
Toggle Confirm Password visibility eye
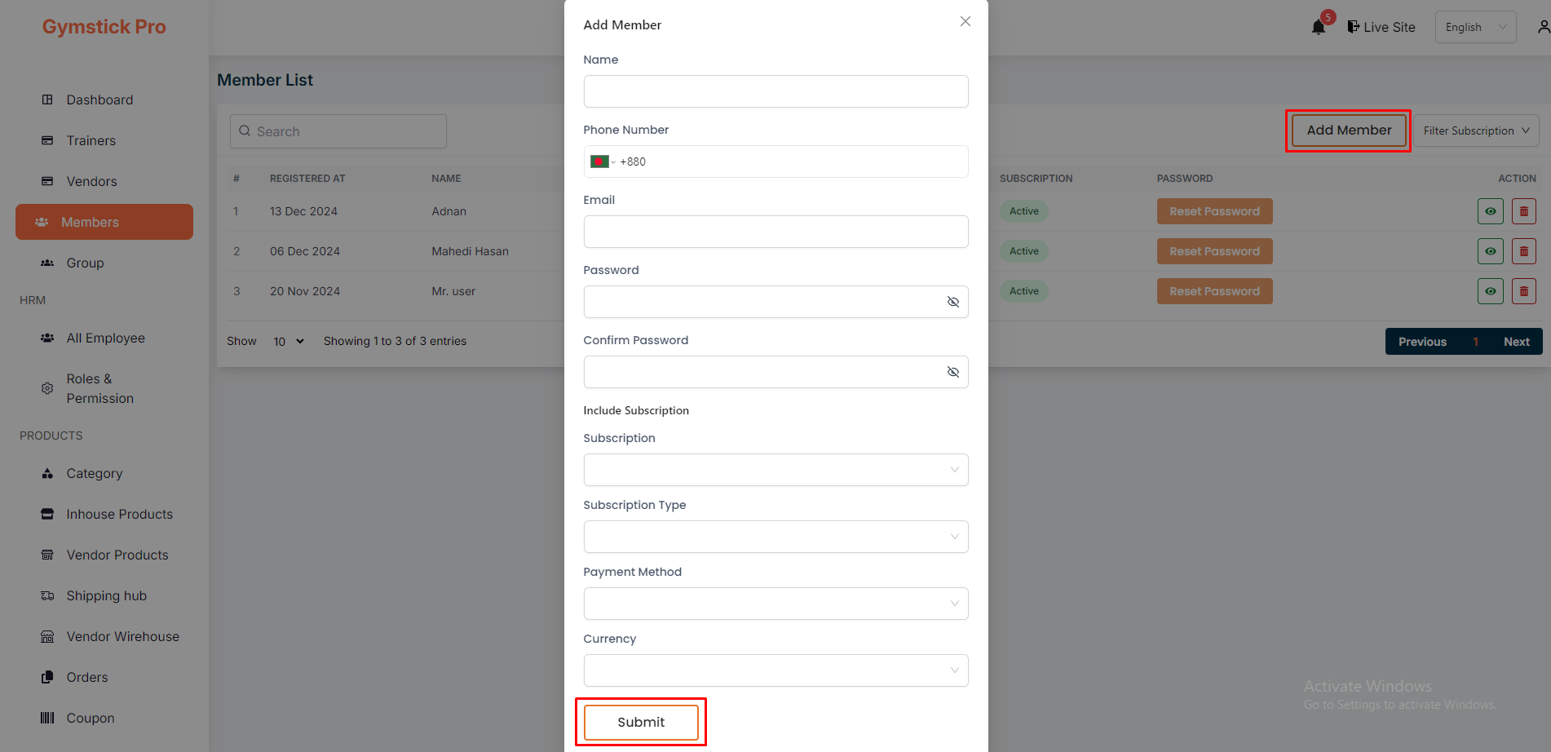click(952, 372)
